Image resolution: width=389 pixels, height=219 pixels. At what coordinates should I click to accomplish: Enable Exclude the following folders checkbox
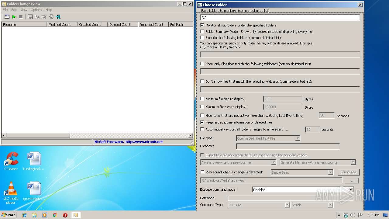202,38
